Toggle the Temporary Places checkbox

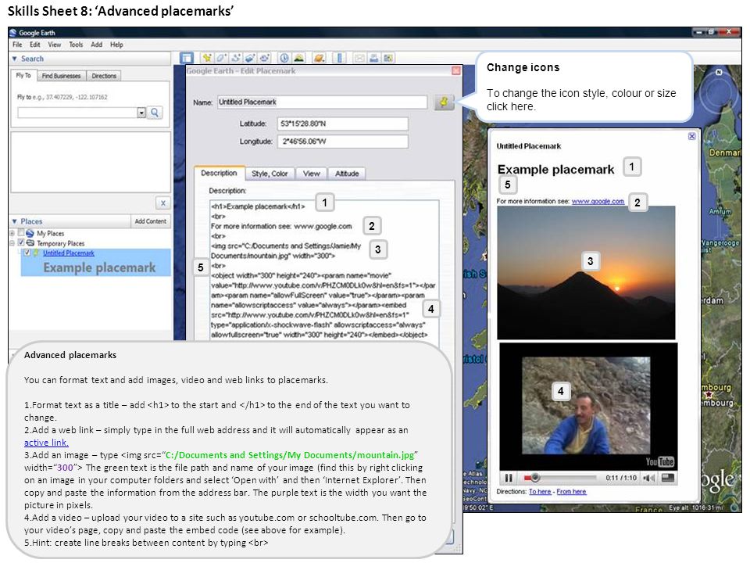tap(20, 242)
